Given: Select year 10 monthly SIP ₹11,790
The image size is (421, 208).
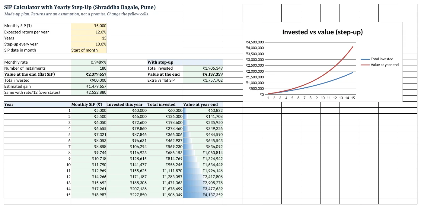Looking at the screenshot, I should 89,165.
